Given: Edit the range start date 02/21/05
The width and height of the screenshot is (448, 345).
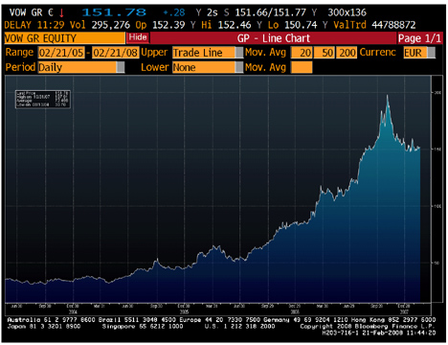Looking at the screenshot, I should pyautogui.click(x=61, y=53).
